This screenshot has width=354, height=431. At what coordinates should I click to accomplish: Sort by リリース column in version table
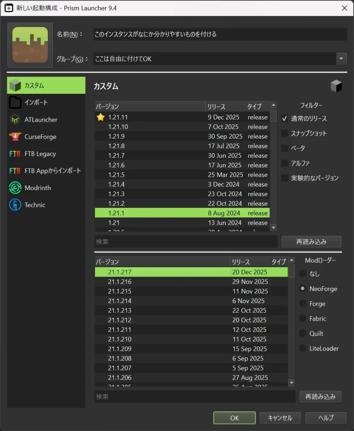pyautogui.click(x=225, y=106)
